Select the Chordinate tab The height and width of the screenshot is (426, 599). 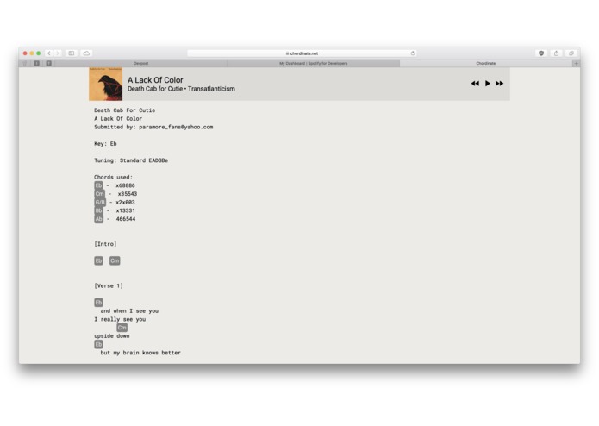point(485,64)
